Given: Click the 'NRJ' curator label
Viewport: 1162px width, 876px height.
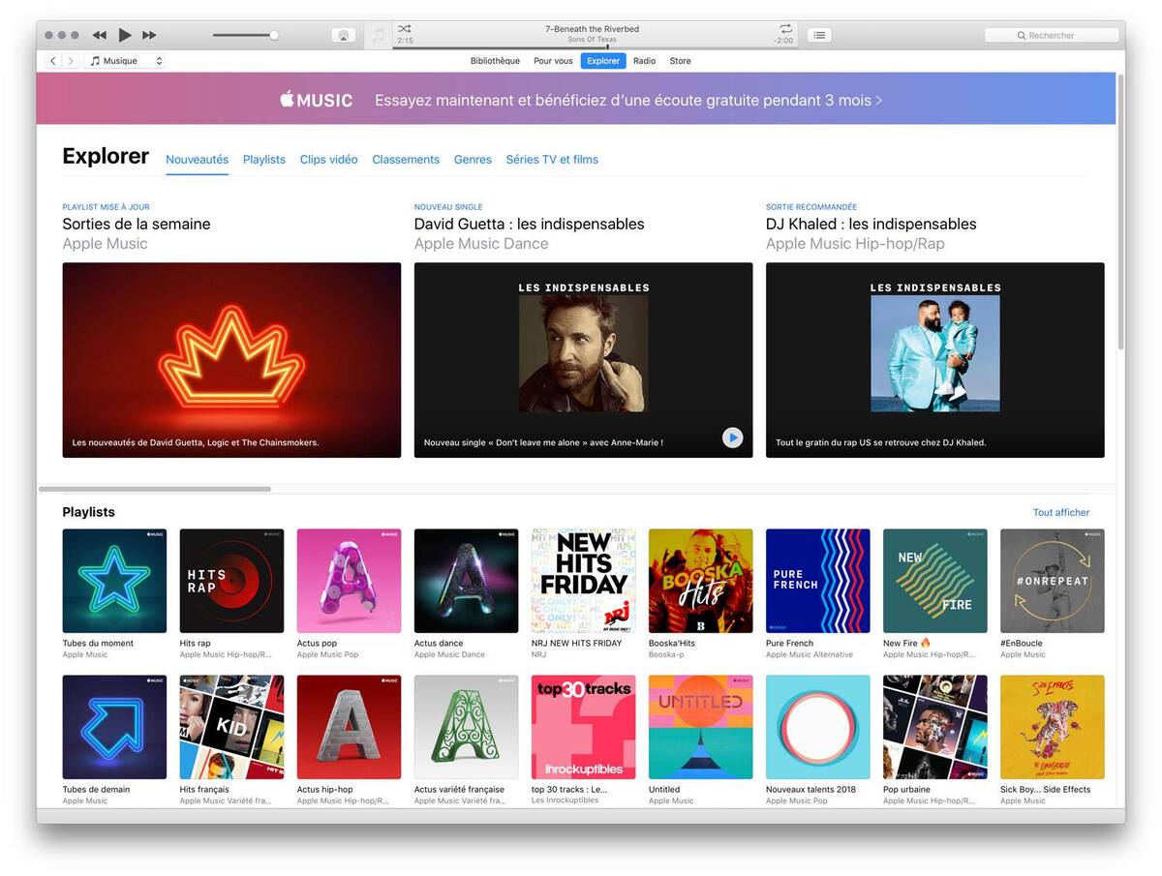Looking at the screenshot, I should click(x=538, y=654).
